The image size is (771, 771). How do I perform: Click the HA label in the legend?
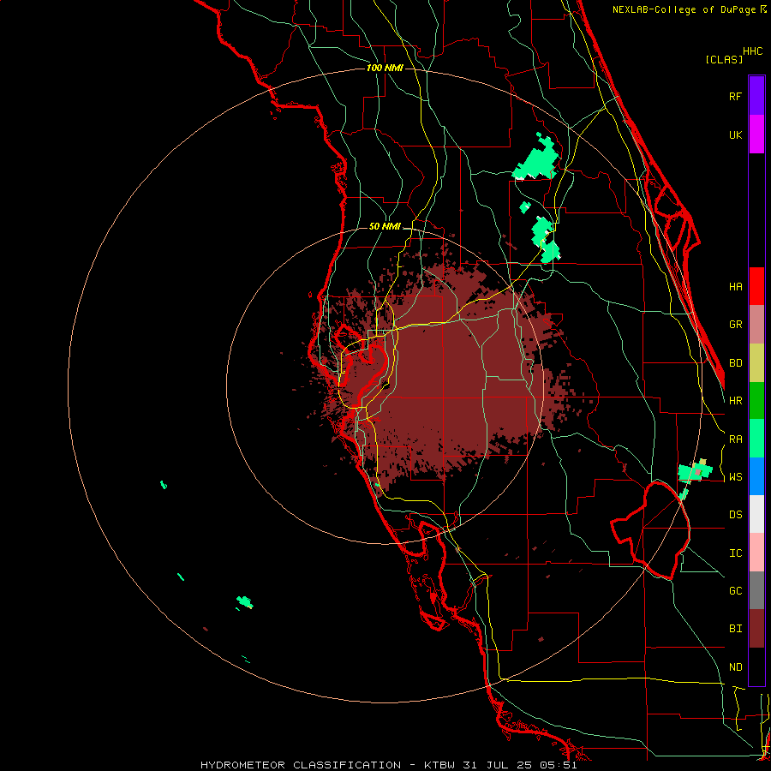[x=735, y=287]
